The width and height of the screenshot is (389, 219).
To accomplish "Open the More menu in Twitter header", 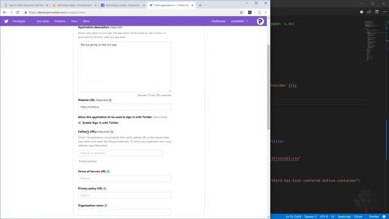I will click(86, 21).
